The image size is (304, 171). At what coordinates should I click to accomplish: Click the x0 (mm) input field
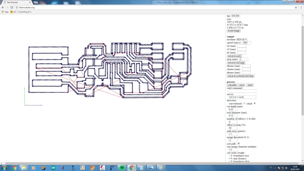point(242,46)
